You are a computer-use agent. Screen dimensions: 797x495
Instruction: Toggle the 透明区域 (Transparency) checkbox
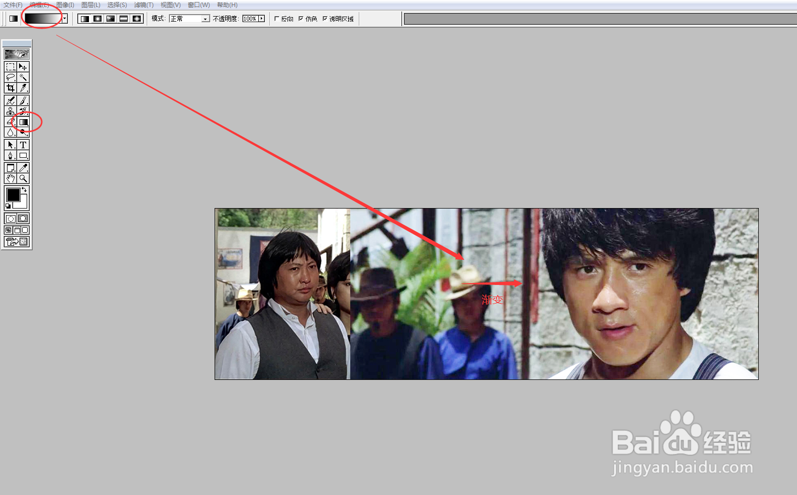coord(325,19)
